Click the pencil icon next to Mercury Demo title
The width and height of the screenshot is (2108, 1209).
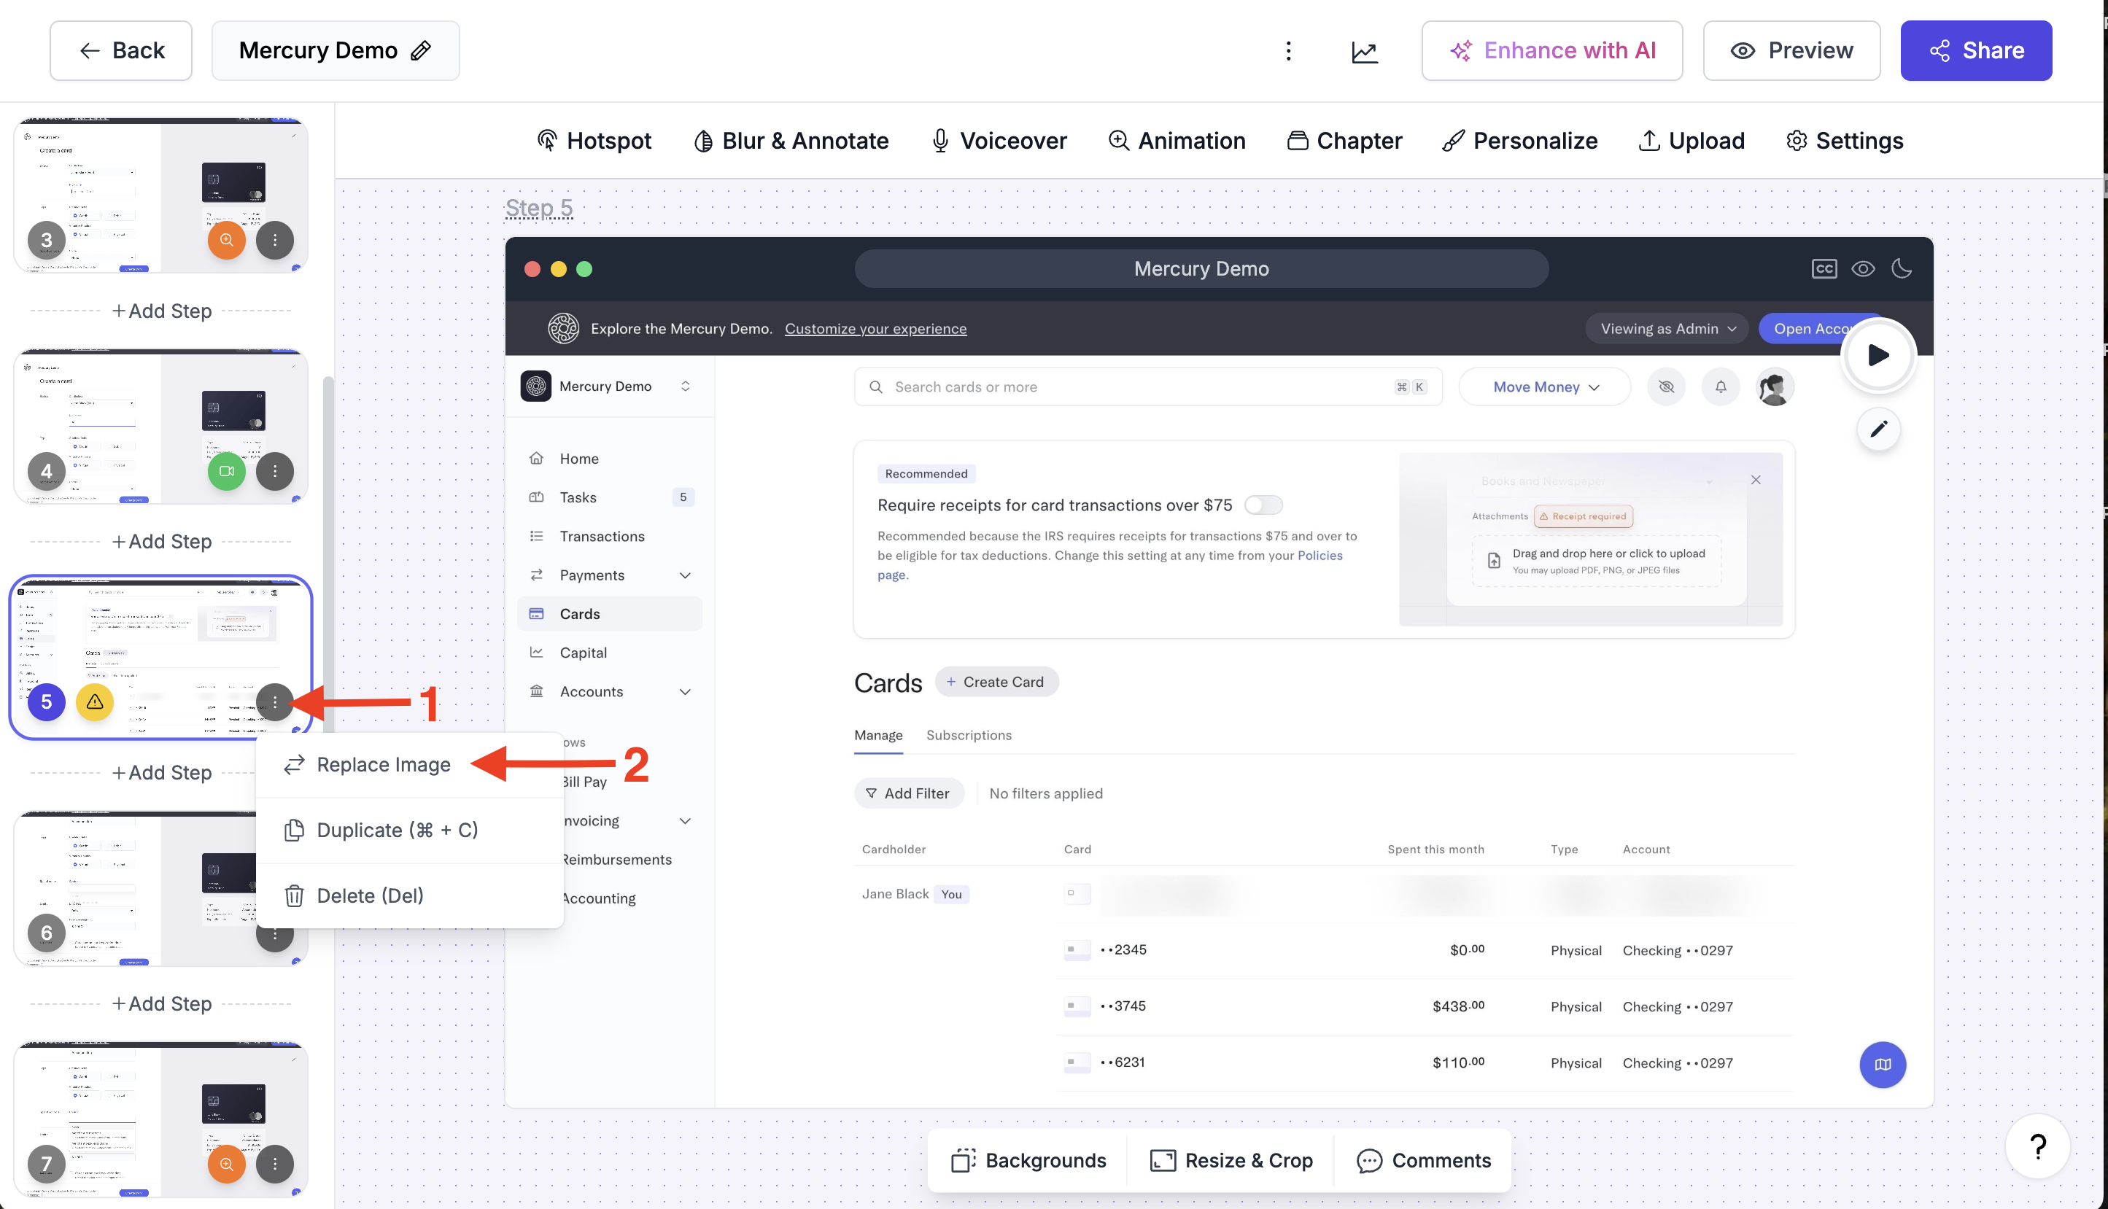pyautogui.click(x=421, y=50)
